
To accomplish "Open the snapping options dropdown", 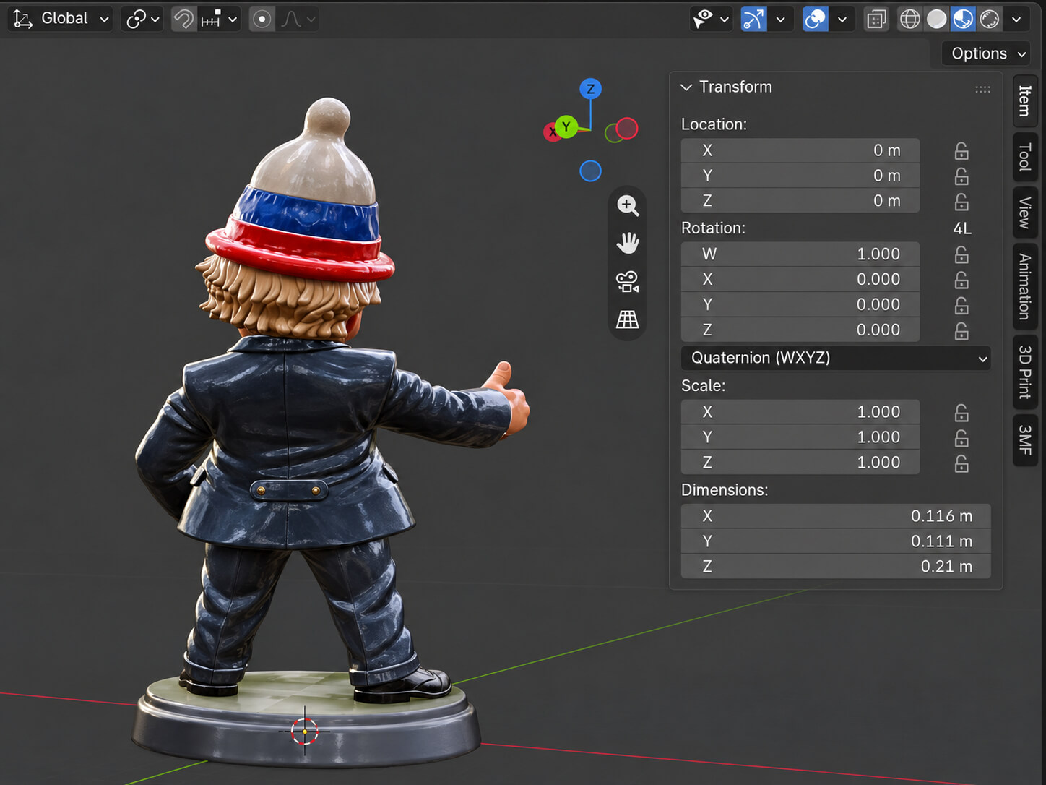I will click(219, 19).
